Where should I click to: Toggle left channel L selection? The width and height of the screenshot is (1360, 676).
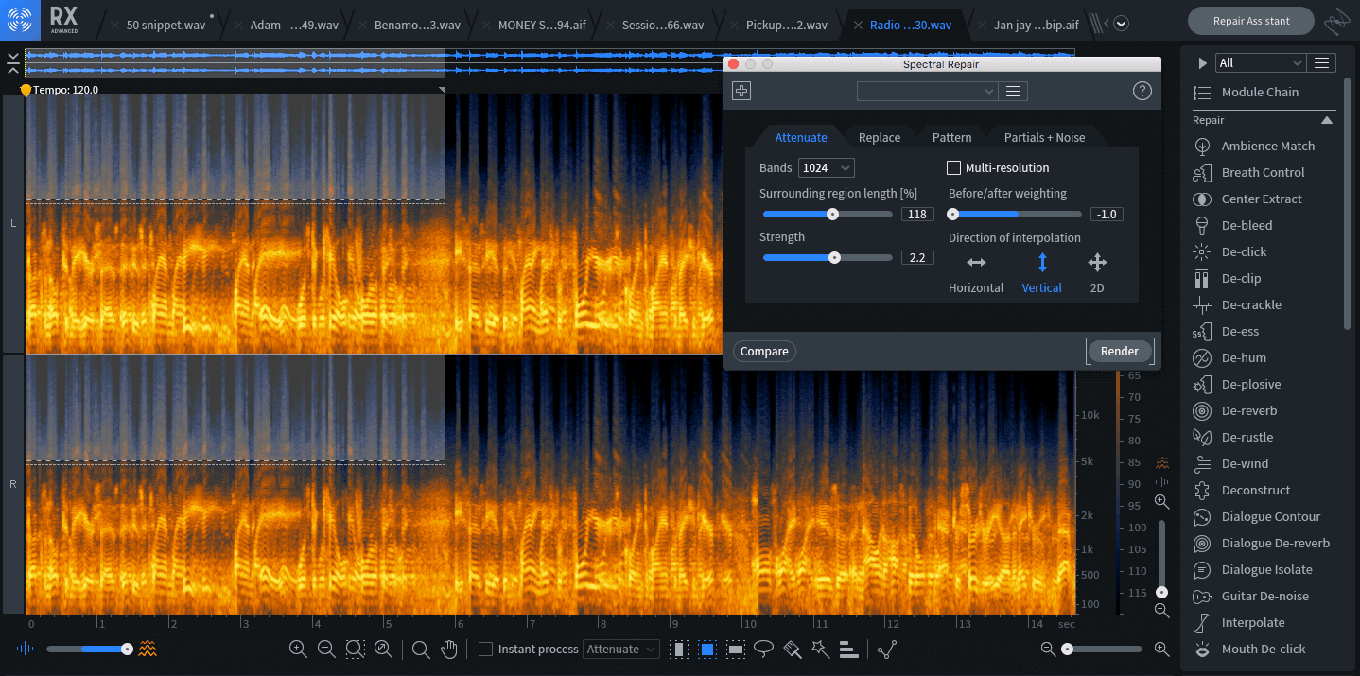coord(13,224)
